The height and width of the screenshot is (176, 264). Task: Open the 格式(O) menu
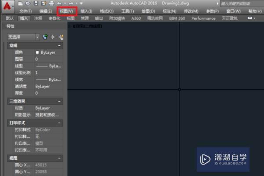pos(107,11)
